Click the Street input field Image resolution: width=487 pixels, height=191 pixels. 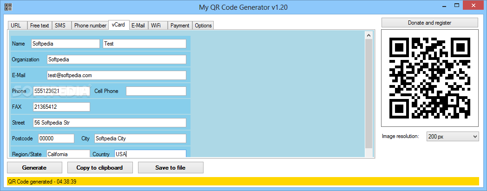click(109, 123)
